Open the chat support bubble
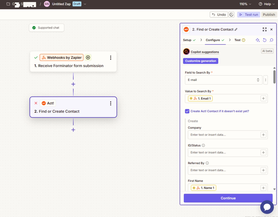This screenshot has height=217, width=278. point(267,207)
